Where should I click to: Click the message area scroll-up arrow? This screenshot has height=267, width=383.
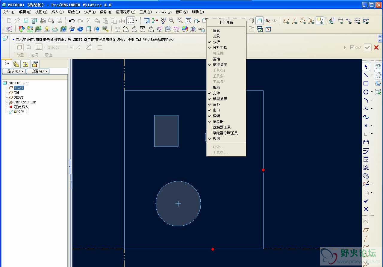[x=380, y=37]
